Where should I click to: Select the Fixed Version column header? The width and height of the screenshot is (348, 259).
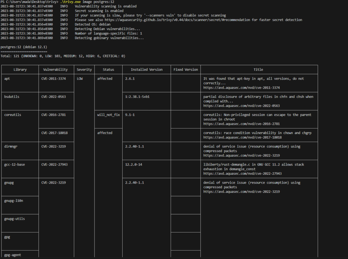[x=186, y=70]
